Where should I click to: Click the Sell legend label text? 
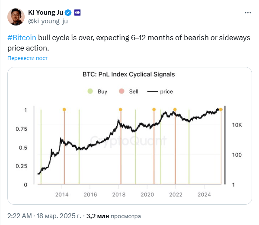click(134, 92)
